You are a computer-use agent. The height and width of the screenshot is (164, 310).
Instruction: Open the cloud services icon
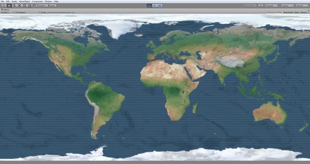tap(261, 6)
